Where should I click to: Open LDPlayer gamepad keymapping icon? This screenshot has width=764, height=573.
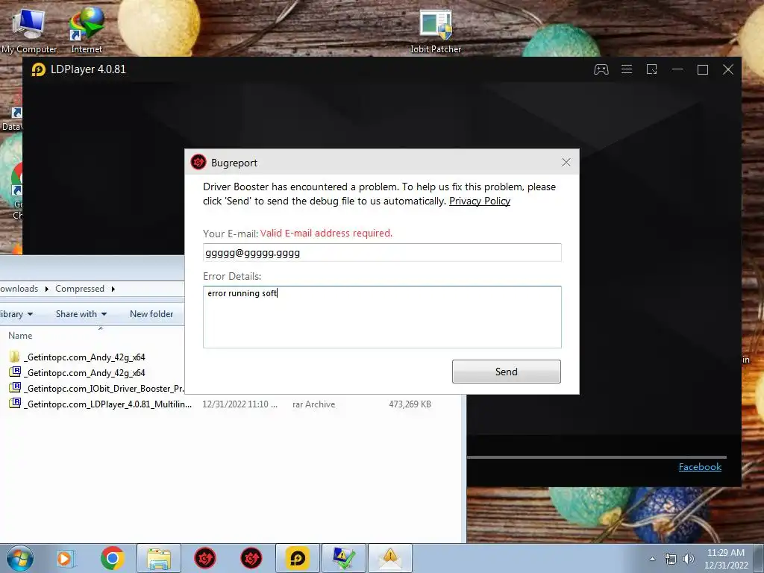(601, 69)
